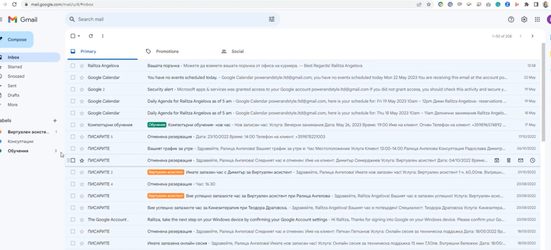Create a new label with plus icon
551x250 pixels.
55,120
